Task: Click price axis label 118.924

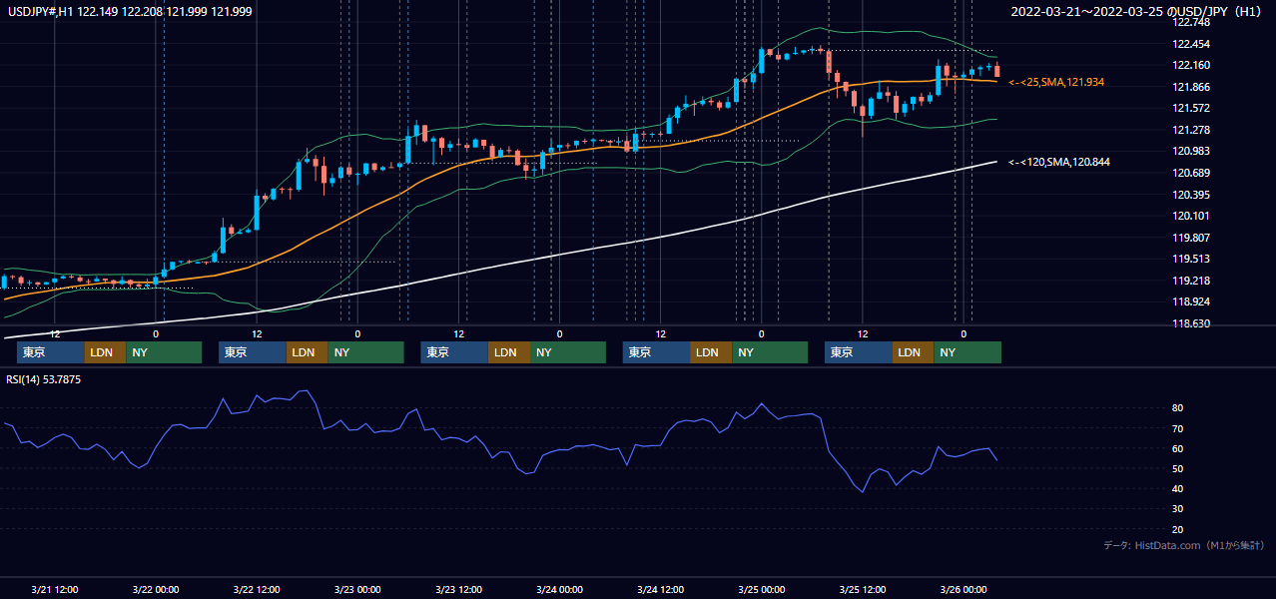Action: [x=1191, y=302]
